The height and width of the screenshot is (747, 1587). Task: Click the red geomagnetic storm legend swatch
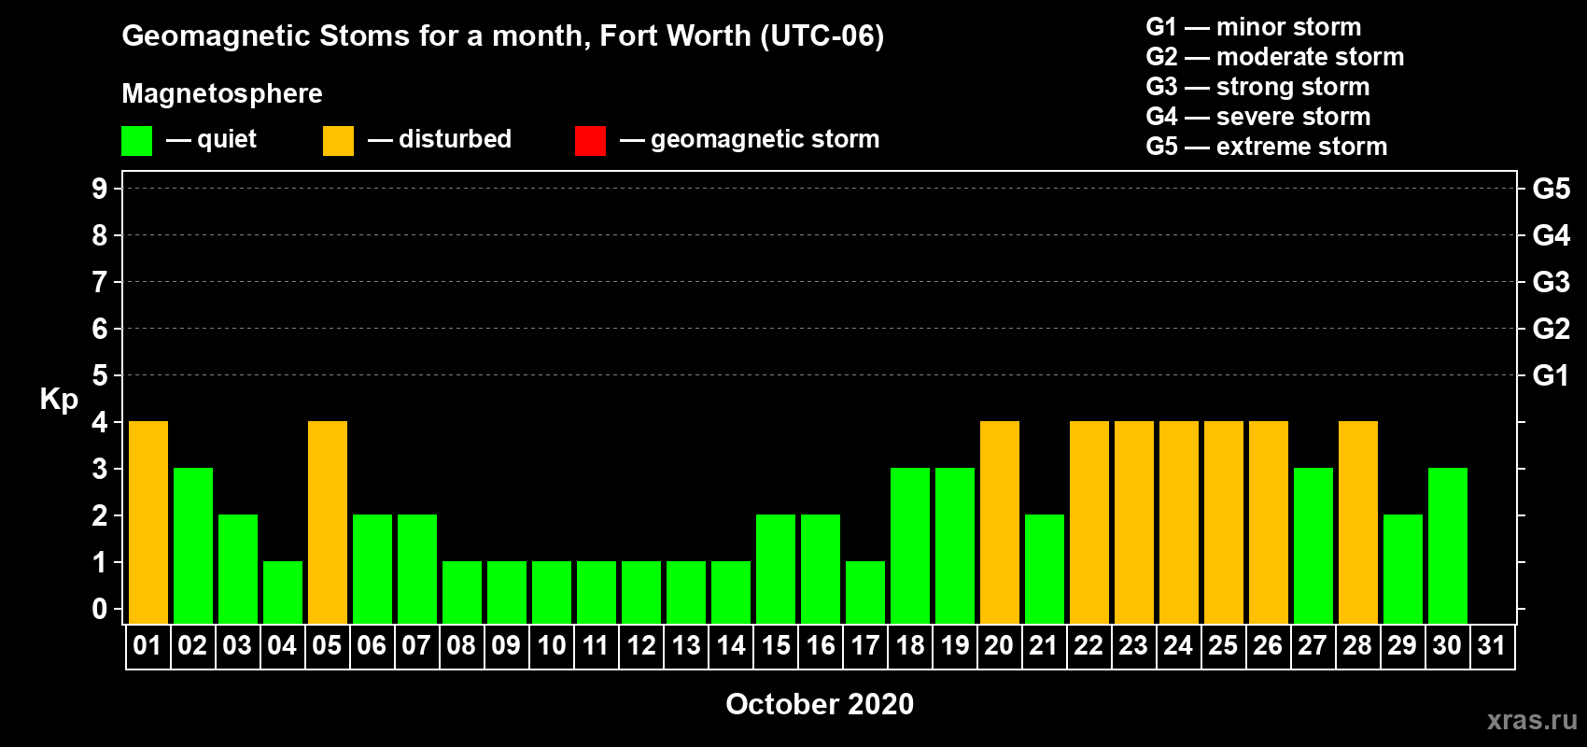590,141
